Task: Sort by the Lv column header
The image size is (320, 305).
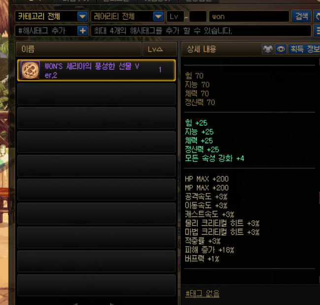Action: point(160,49)
